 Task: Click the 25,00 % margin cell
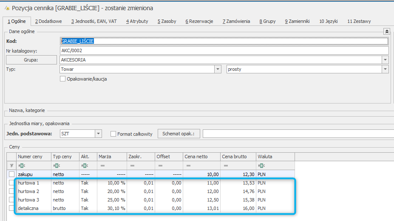click(112, 200)
